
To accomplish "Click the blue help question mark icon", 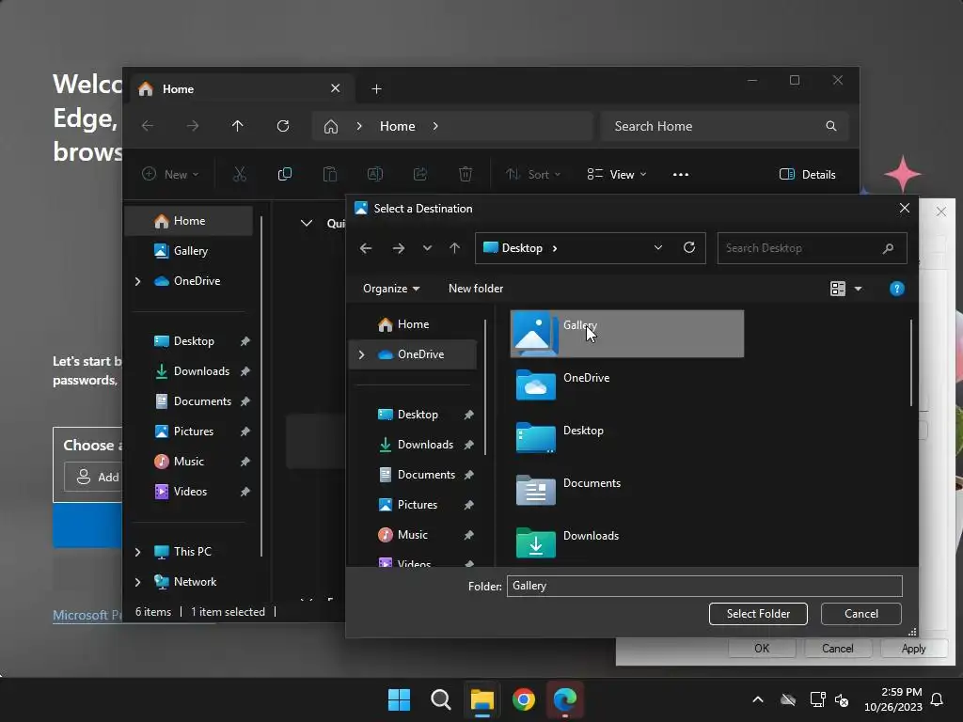I will pyautogui.click(x=896, y=289).
